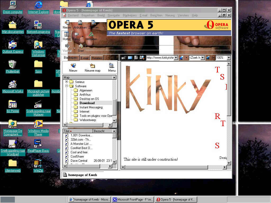Open the 1,001 Downloa... bookmark
Image resolution: width=271 pixels, height=203 pixels.
(x=81, y=135)
